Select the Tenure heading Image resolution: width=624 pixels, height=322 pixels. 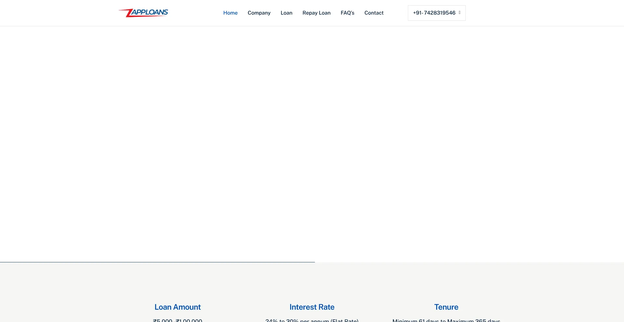[446, 307]
